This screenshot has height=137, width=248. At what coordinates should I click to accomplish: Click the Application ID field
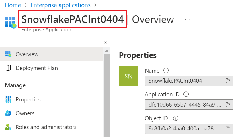(189, 105)
